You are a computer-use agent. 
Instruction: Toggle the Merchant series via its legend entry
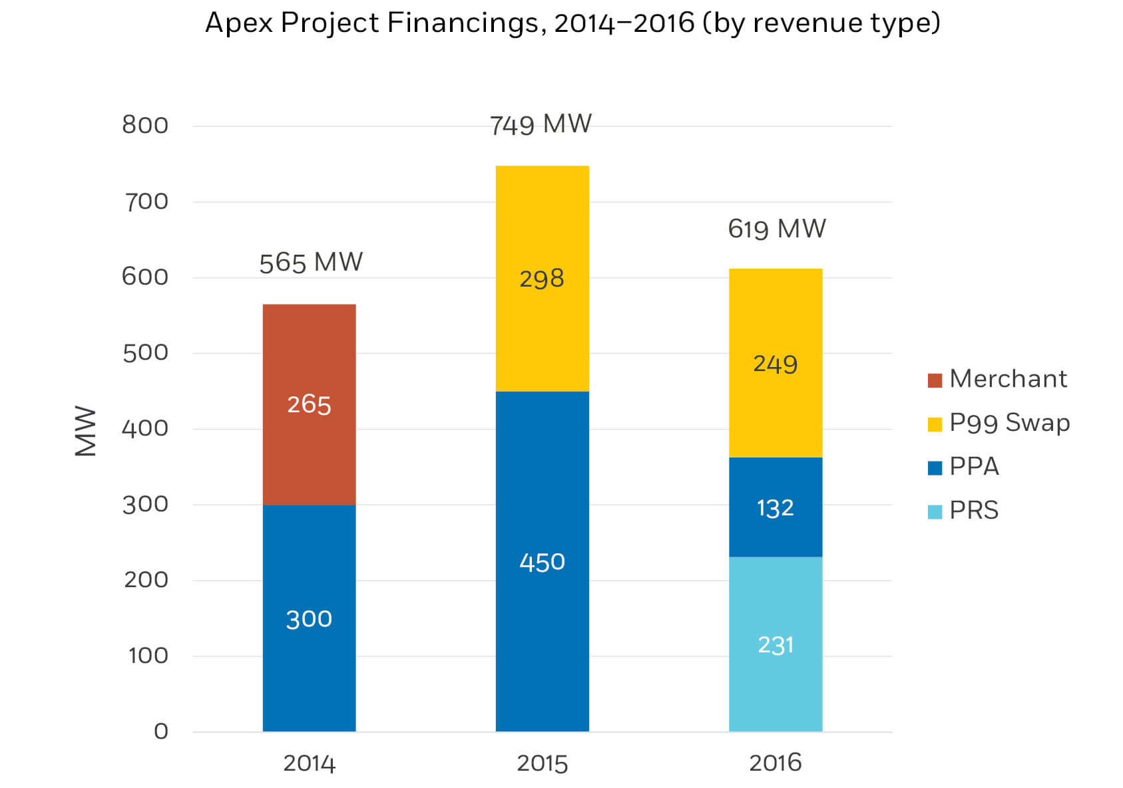coord(1007,379)
